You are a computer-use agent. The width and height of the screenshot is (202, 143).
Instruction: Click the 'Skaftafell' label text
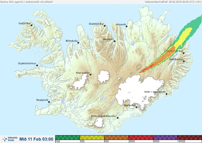tap(130, 105)
